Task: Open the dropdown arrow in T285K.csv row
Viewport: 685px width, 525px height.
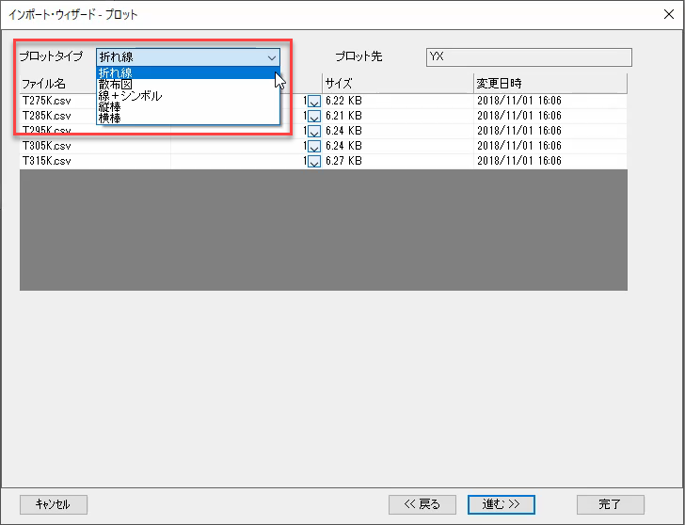Action: coord(314,116)
